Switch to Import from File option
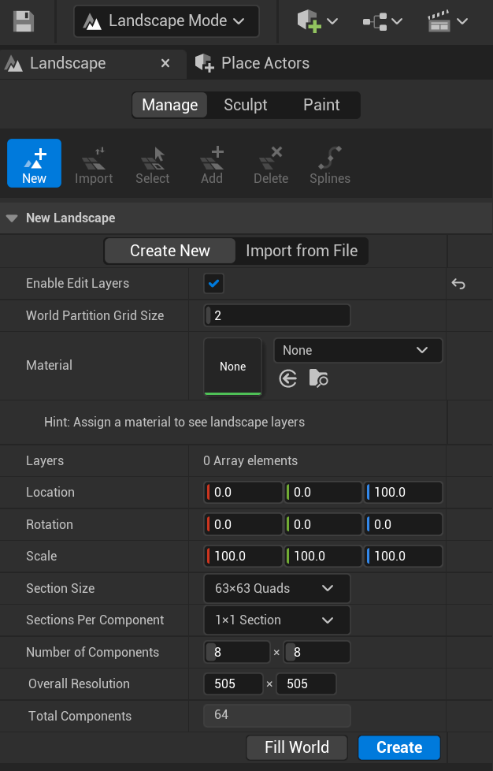 tap(302, 251)
